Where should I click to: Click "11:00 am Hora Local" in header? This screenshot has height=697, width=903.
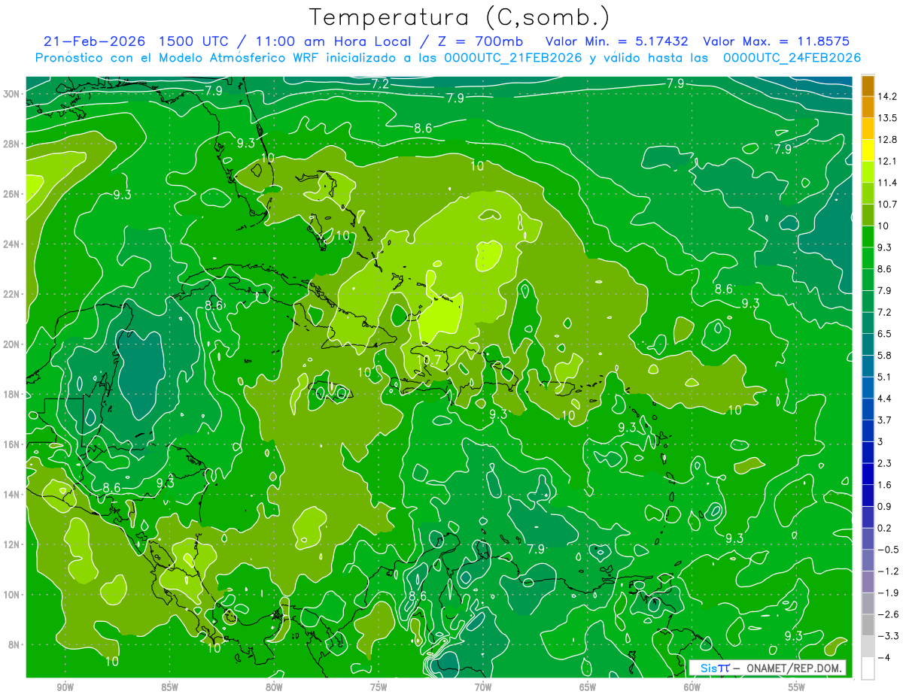point(335,41)
